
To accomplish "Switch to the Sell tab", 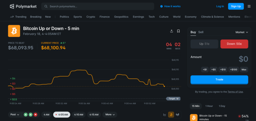I will pos(201,32).
